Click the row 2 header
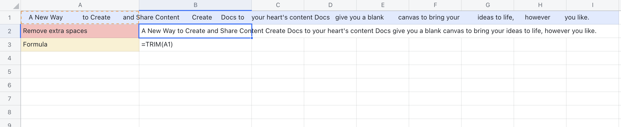Viewport: 621px width, 127px height. coord(9,31)
